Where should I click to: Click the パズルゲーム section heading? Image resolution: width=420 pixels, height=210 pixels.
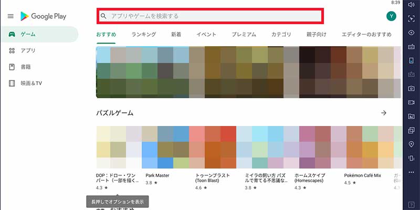[114, 113]
